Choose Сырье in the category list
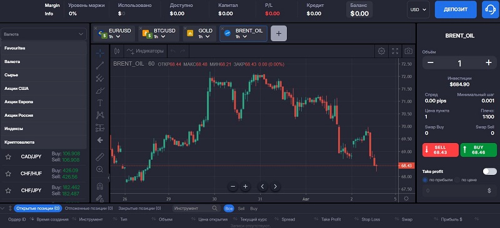This screenshot has height=228, width=500. pos(43,75)
